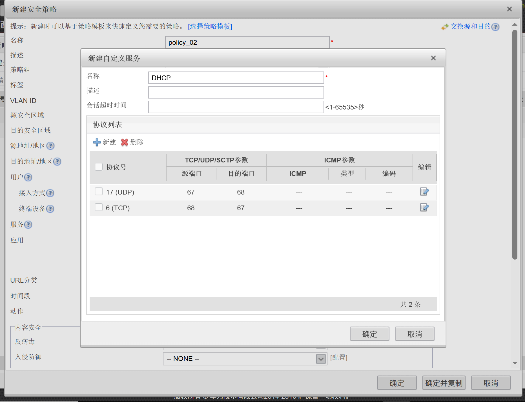Tick the select-all checkbox in protocol header
This screenshot has height=402, width=525.
tap(99, 167)
